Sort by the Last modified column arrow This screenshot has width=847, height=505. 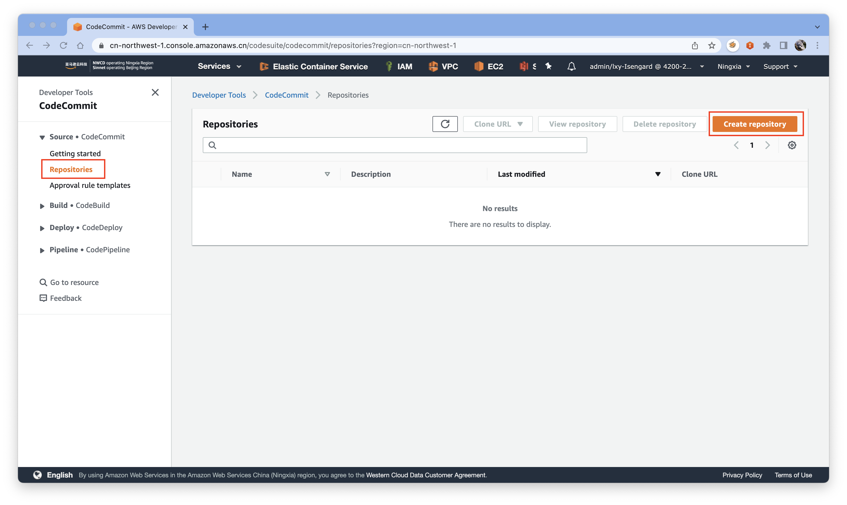coord(657,174)
